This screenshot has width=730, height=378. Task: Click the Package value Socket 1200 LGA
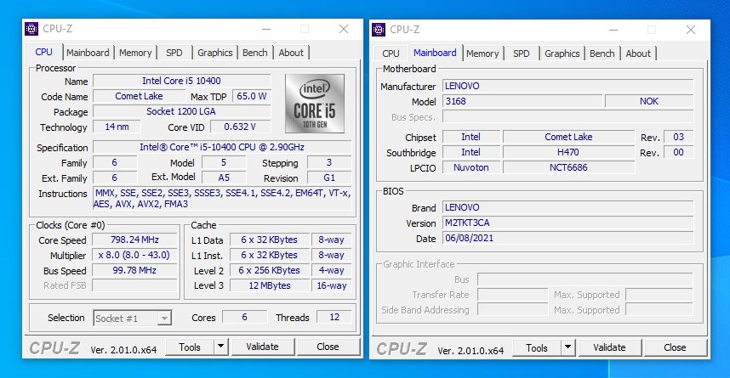pos(181,111)
